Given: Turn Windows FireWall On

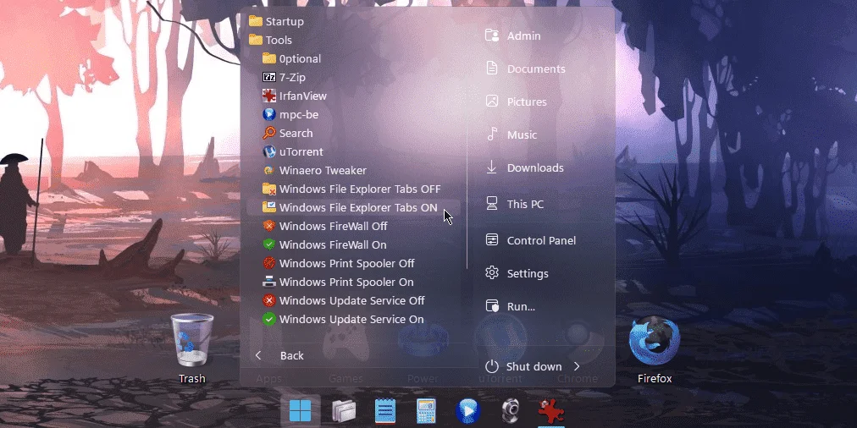Looking at the screenshot, I should click(x=324, y=244).
